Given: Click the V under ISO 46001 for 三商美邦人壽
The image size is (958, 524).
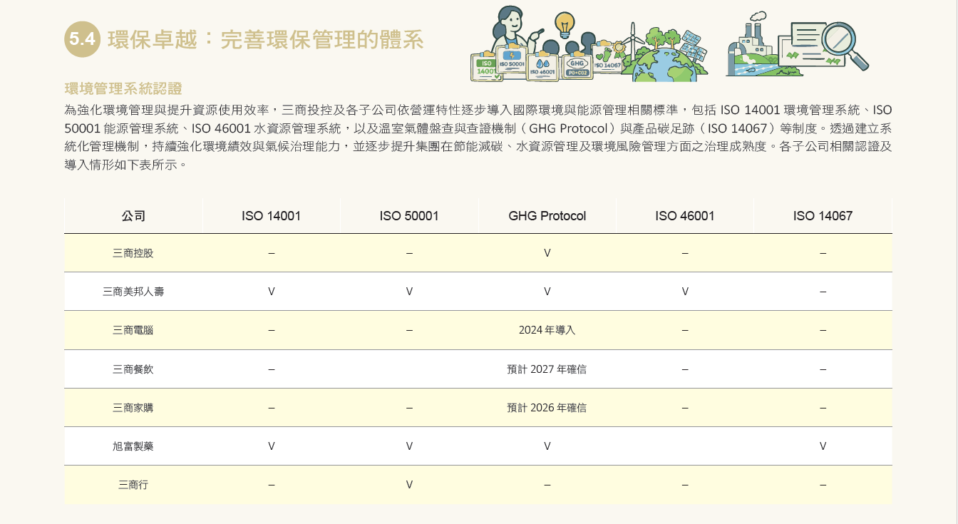Looking at the screenshot, I should click(x=685, y=292).
